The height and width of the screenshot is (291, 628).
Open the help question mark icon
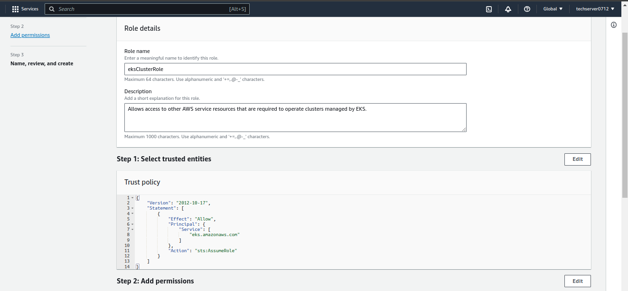pyautogui.click(x=527, y=9)
